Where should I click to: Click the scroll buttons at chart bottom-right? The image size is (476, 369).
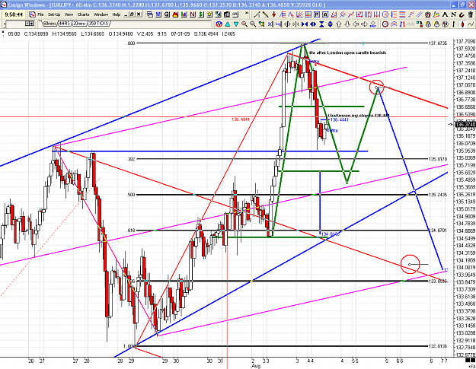point(470,360)
